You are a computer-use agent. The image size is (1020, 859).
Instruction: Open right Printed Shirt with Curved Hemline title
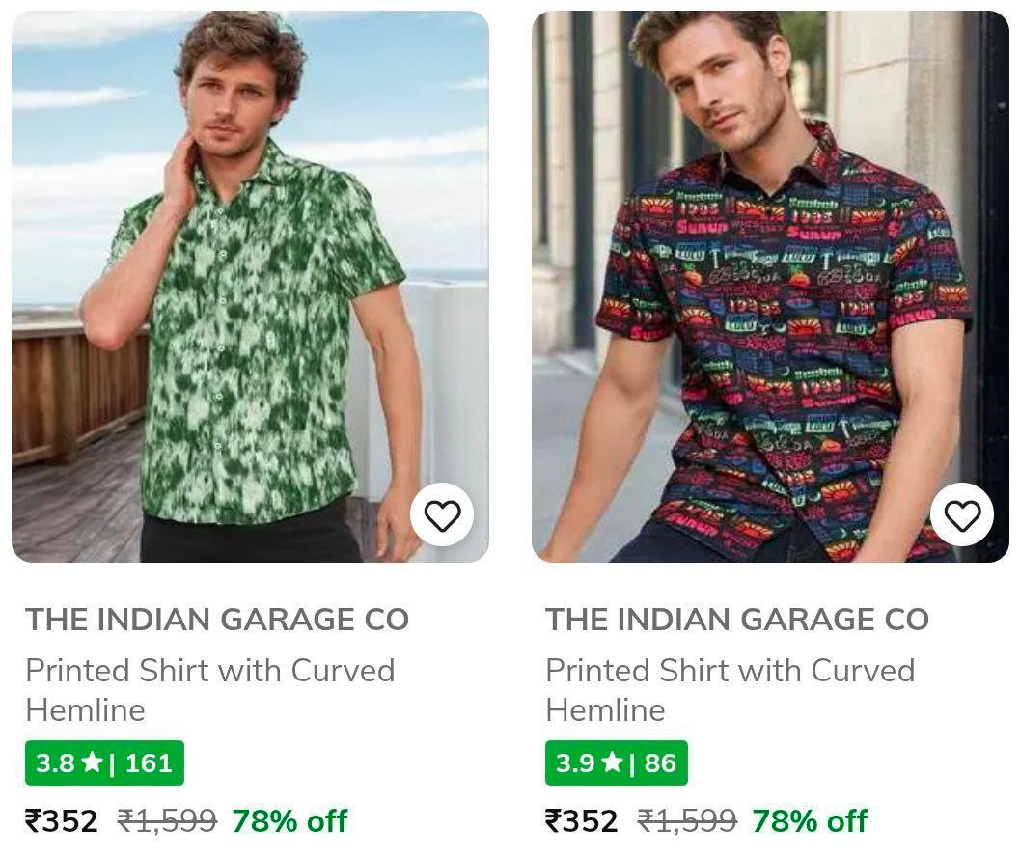730,689
